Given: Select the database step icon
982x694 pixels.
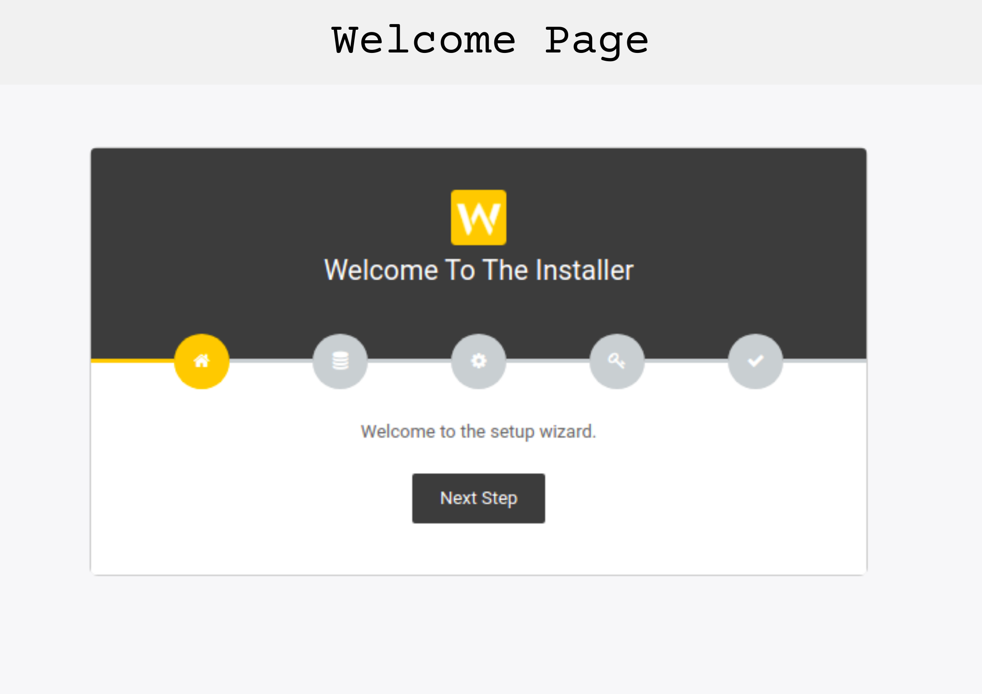Looking at the screenshot, I should tap(340, 361).
